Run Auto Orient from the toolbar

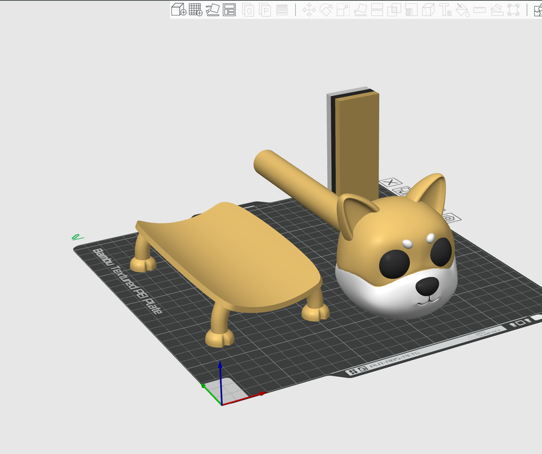click(212, 10)
